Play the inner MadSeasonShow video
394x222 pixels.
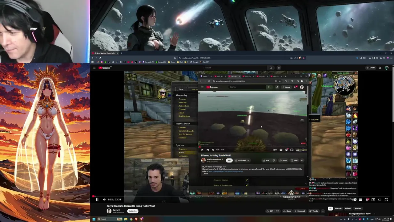click(202, 150)
